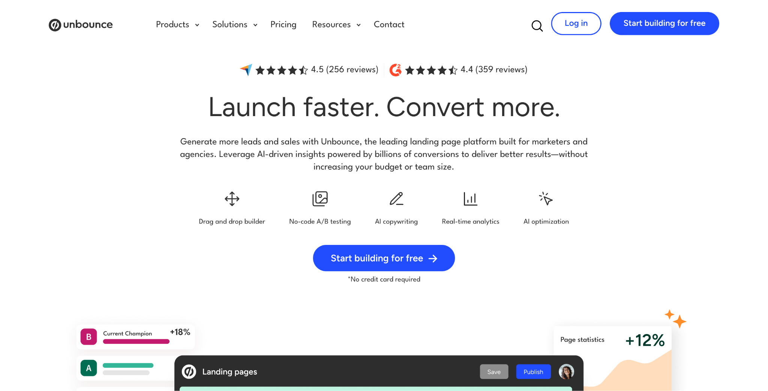Screen dimensions: 768x391
Task: Click the Save button
Action: (494, 372)
